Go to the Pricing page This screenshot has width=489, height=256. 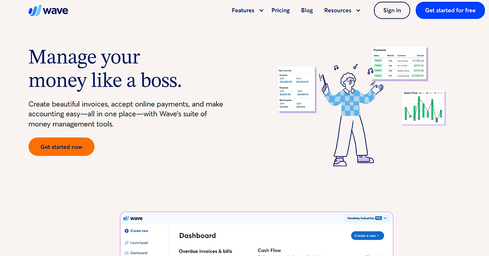point(280,10)
